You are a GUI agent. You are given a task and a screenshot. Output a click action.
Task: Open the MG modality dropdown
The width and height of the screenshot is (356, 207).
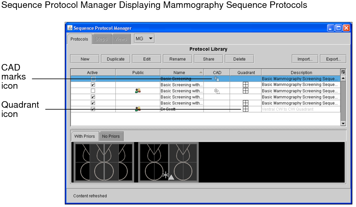click(x=144, y=39)
